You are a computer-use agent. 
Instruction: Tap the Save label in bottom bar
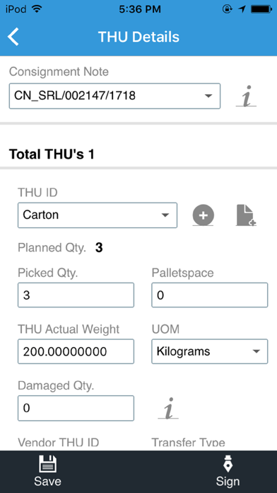tap(47, 482)
